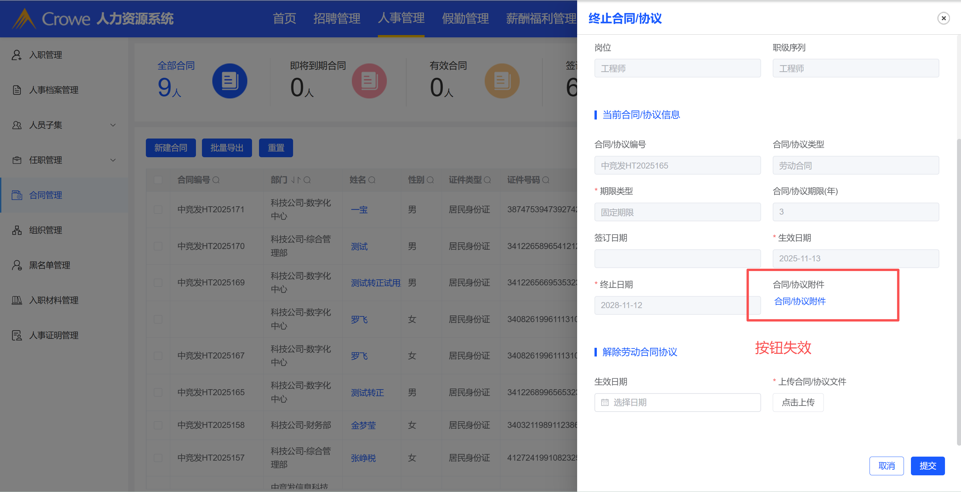
Task: Click search icon beside 合同编号 header
Action: pos(216,180)
